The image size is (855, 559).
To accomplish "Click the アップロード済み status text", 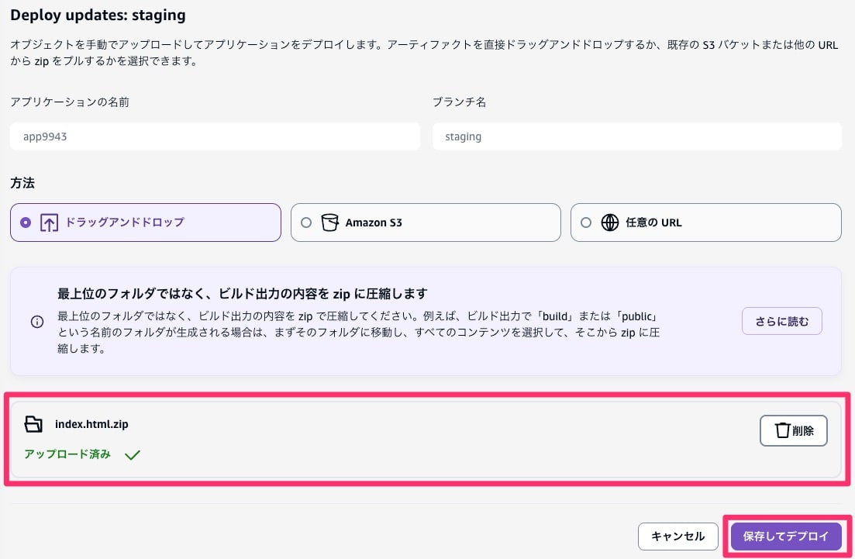I will pyautogui.click(x=67, y=454).
